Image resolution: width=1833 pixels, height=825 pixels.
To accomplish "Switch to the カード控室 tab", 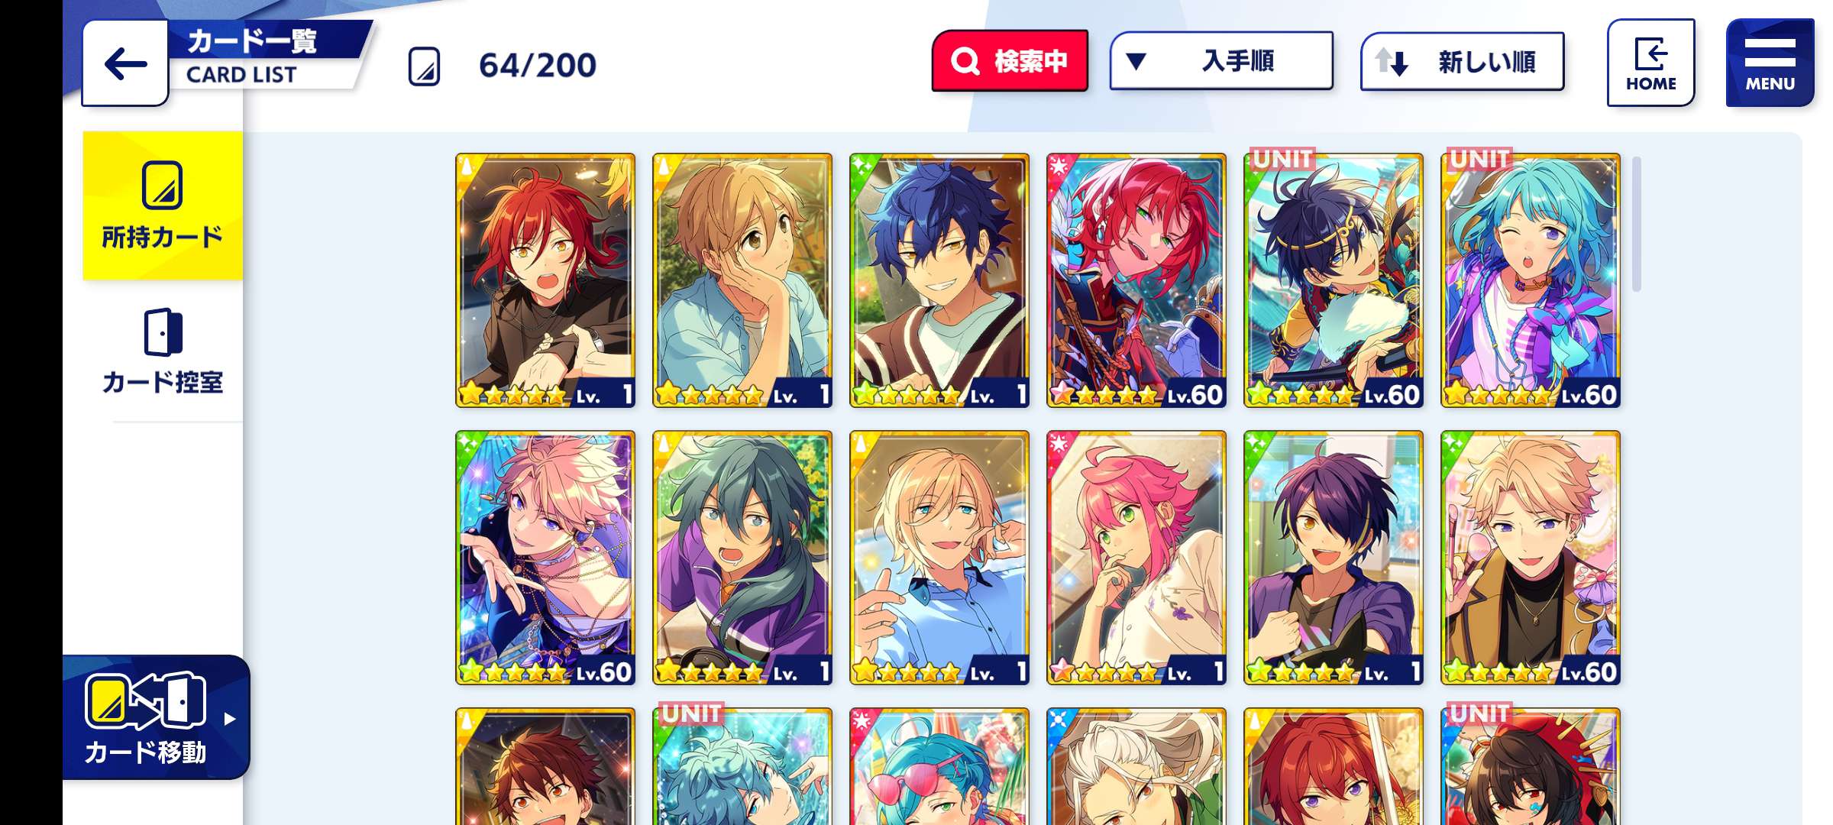I will tap(163, 351).
